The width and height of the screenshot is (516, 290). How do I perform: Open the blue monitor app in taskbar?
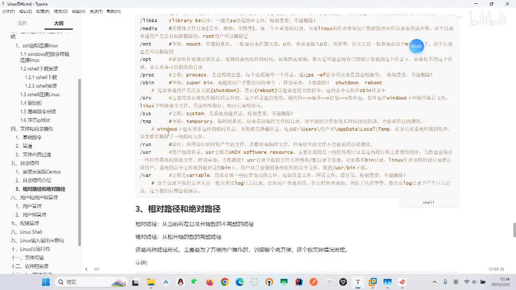coord(387,282)
